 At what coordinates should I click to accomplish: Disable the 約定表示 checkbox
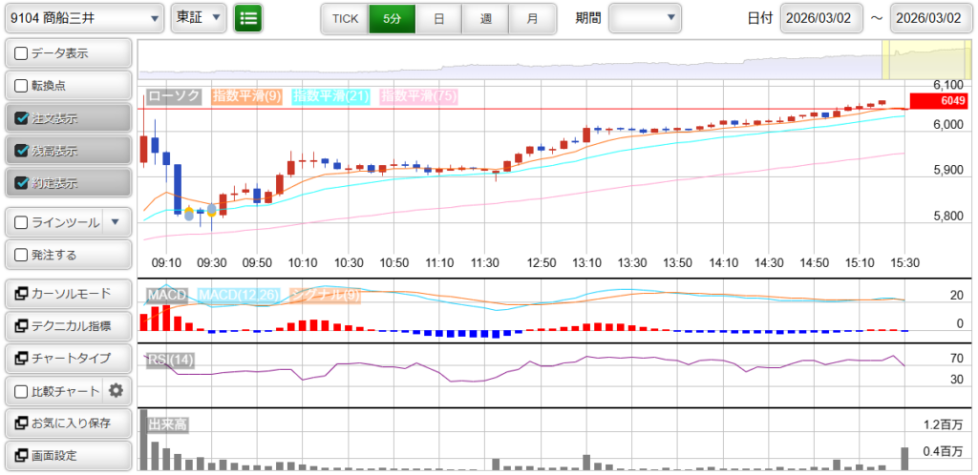(x=22, y=183)
